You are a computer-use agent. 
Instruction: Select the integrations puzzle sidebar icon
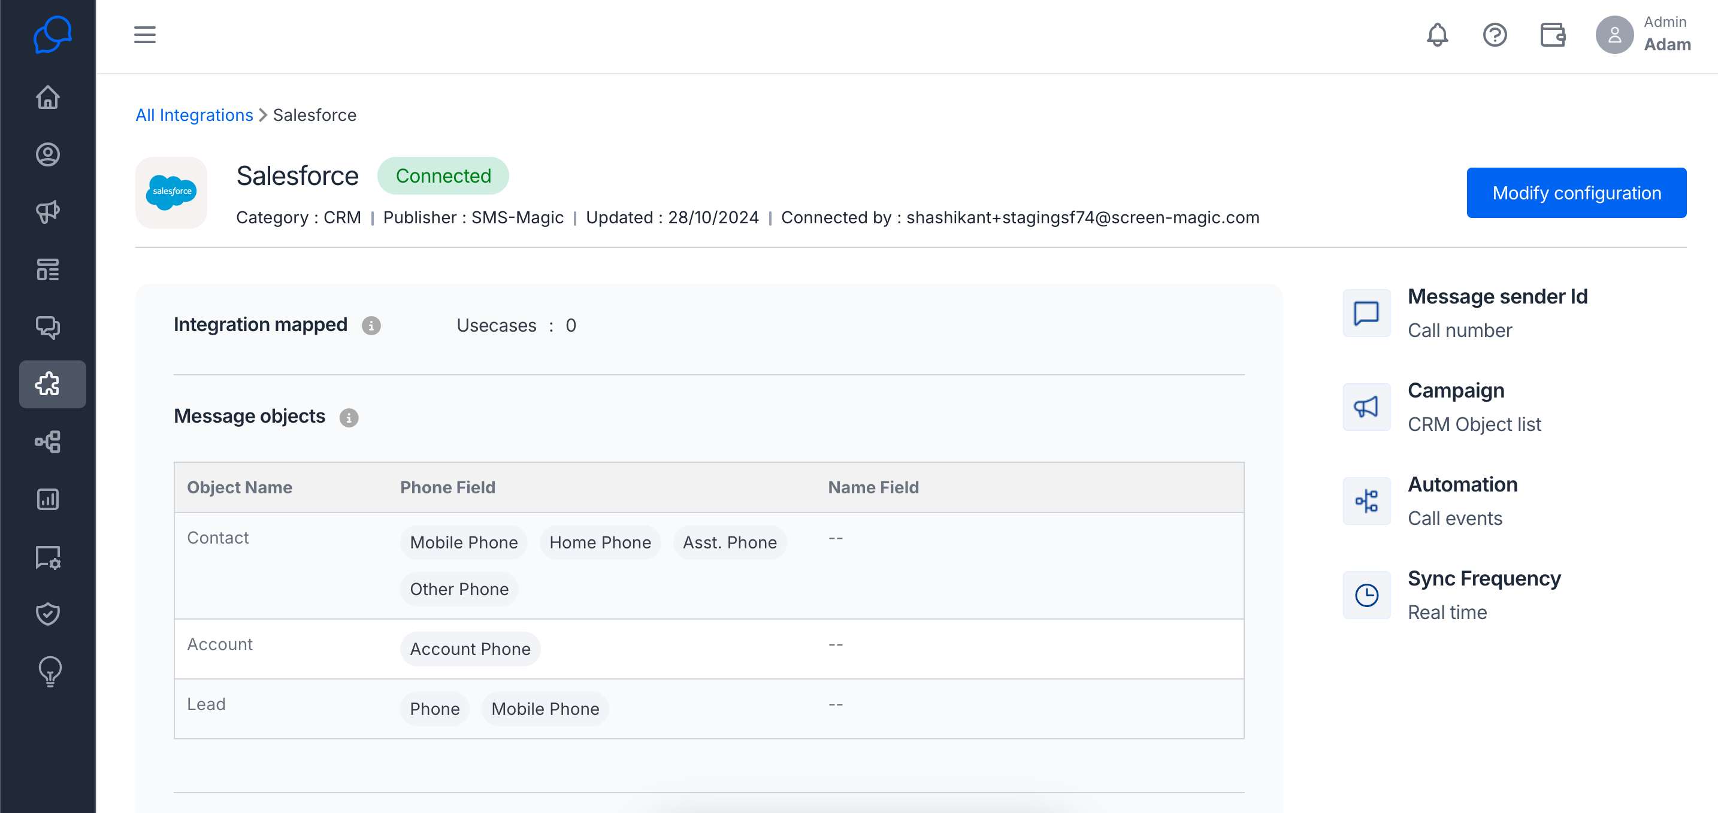click(x=52, y=384)
